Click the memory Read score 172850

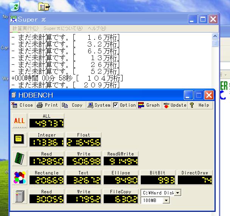47,161
